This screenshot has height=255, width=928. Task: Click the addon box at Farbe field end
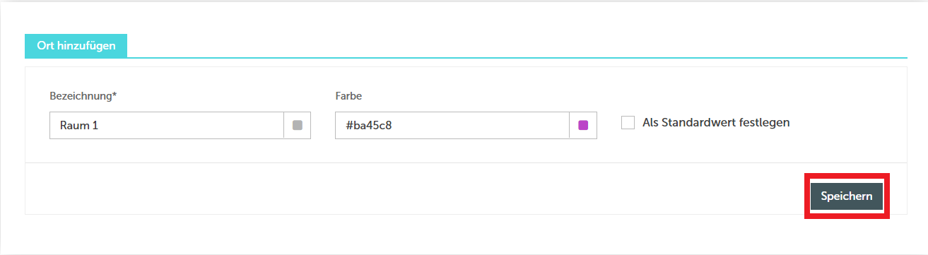click(x=583, y=125)
